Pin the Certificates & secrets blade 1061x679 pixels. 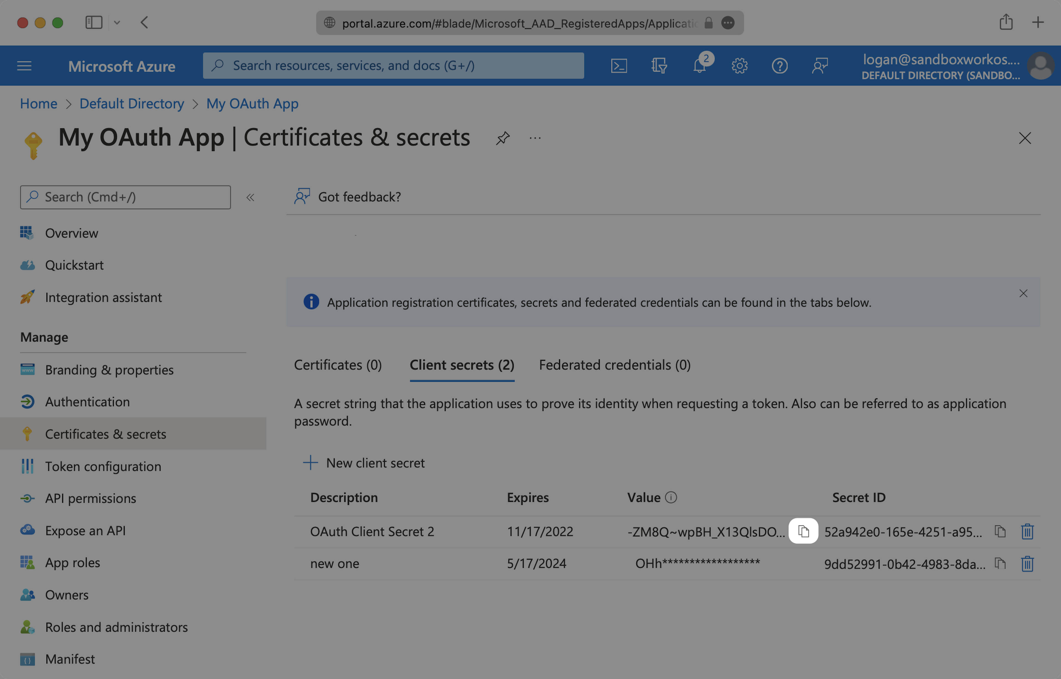pos(502,138)
